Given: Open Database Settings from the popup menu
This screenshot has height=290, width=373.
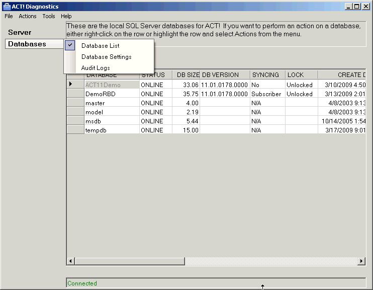Looking at the screenshot, I should coord(106,57).
